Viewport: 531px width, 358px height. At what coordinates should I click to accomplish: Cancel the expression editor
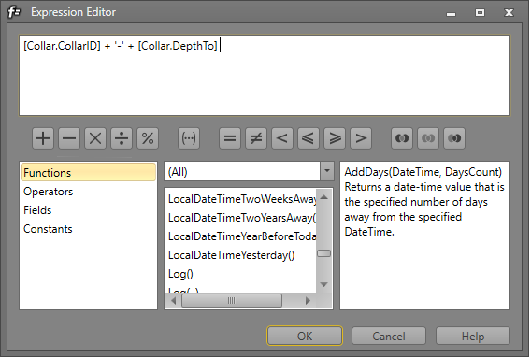(x=389, y=336)
